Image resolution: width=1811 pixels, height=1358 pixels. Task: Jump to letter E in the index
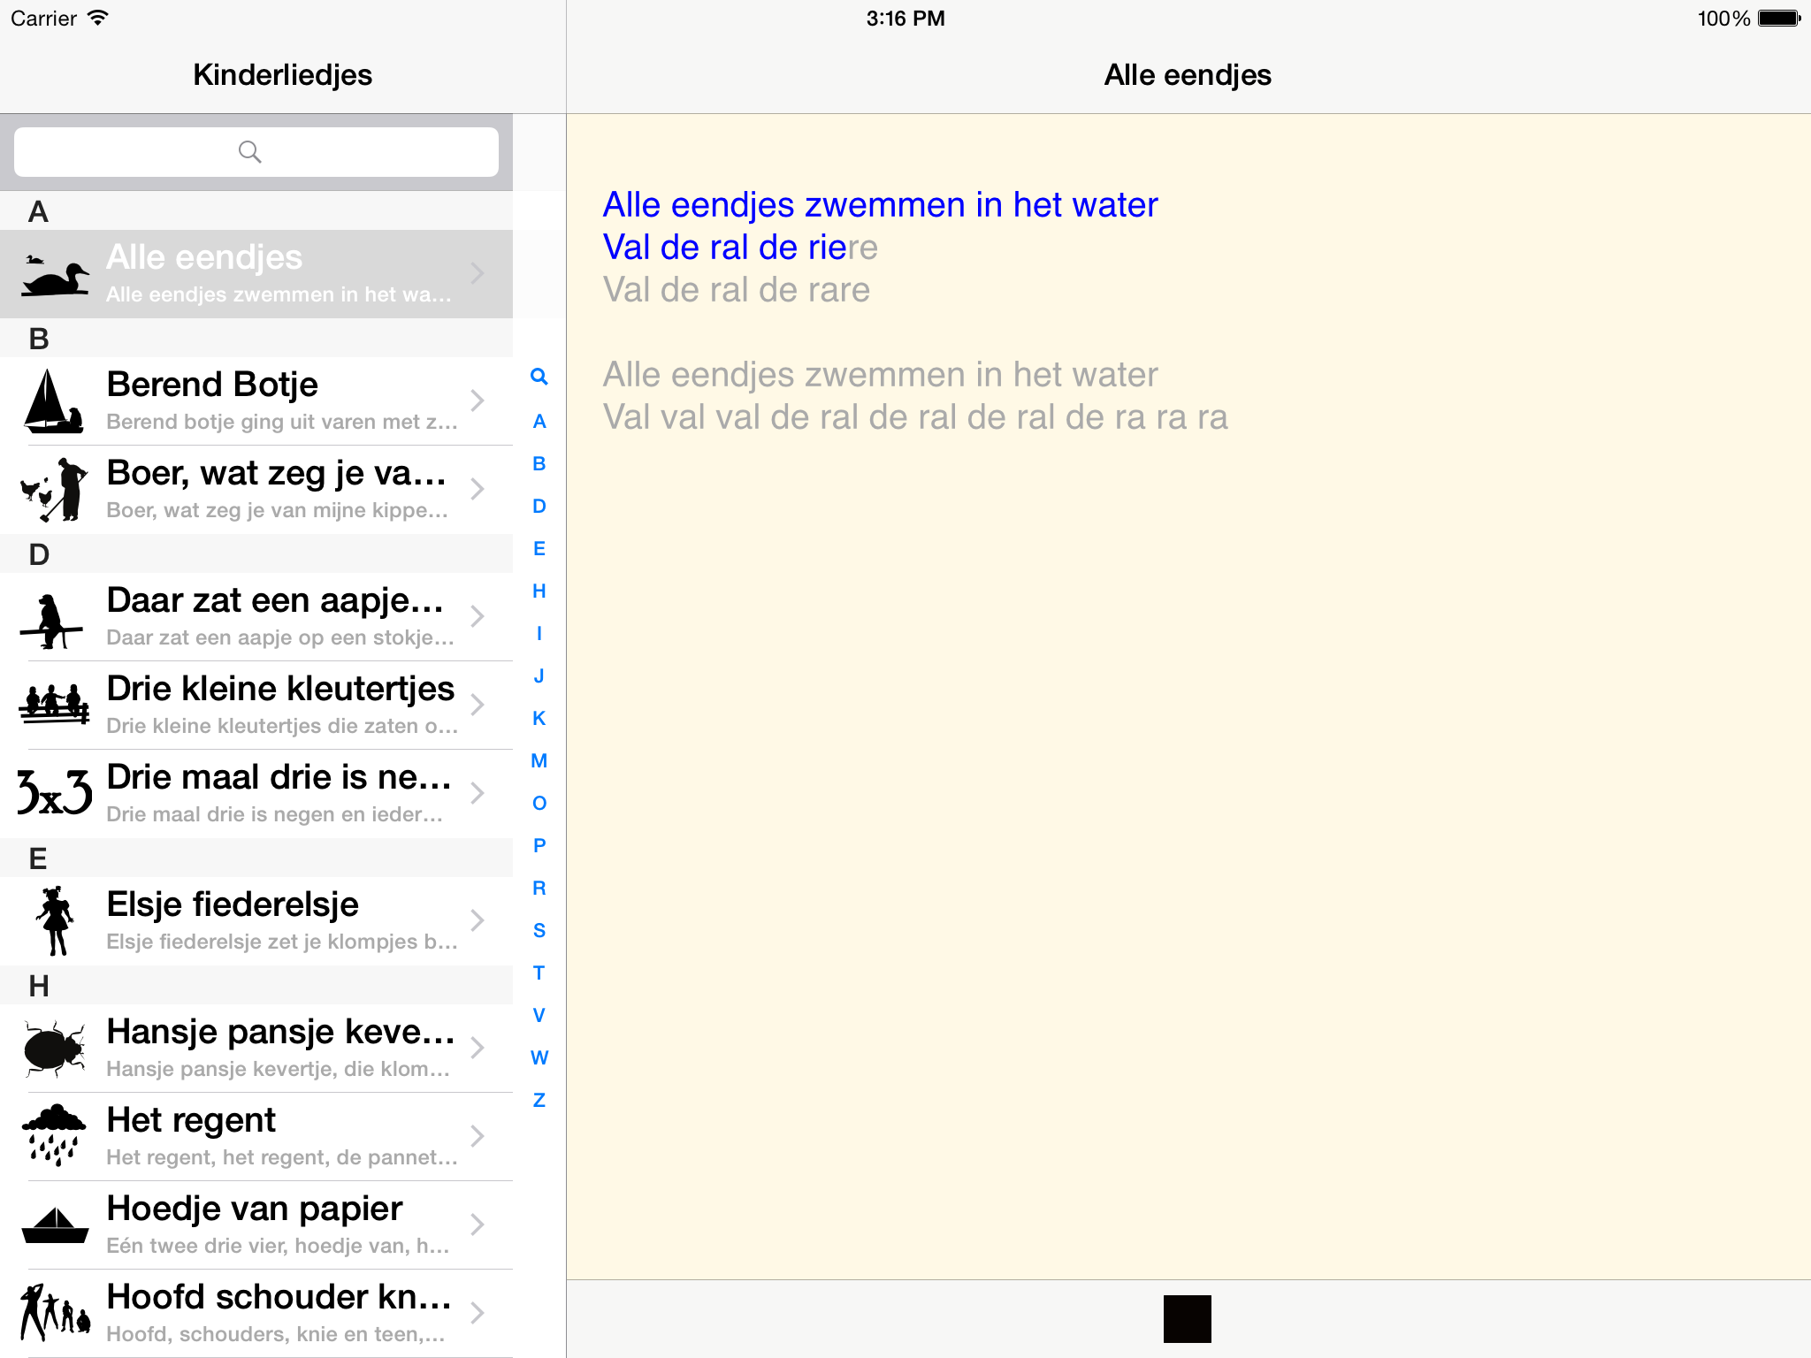pyautogui.click(x=539, y=549)
